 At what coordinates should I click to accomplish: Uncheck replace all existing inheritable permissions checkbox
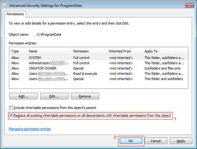(x=11, y=115)
